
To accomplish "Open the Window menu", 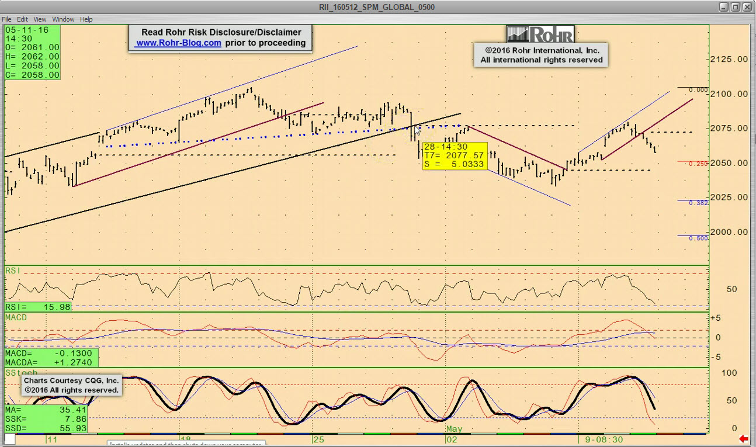I will click(x=63, y=19).
